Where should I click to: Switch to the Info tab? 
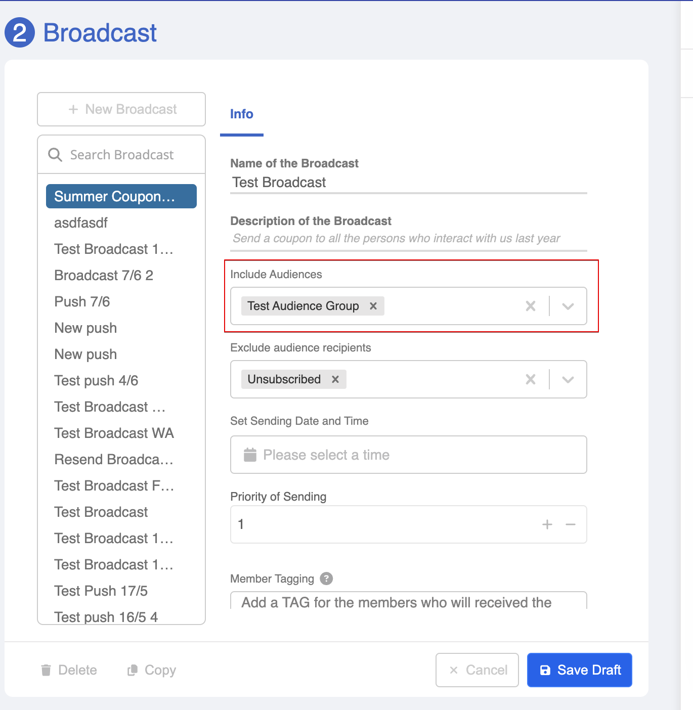tap(242, 114)
